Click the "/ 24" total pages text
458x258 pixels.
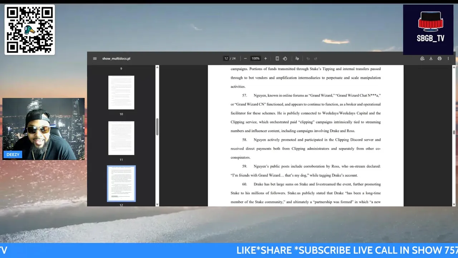point(233,58)
